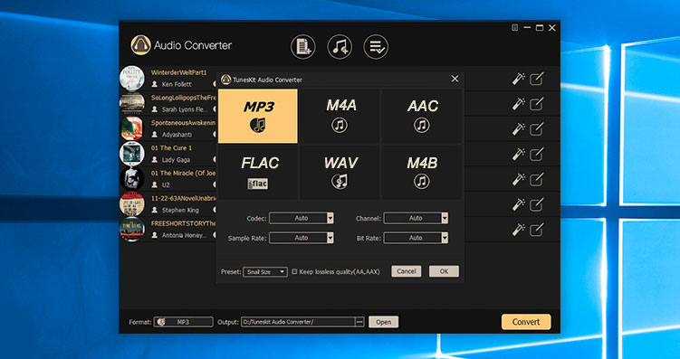The height and width of the screenshot is (359, 680).
Task: Click the author name Sarah Lyons Fle...
Action: tap(185, 109)
